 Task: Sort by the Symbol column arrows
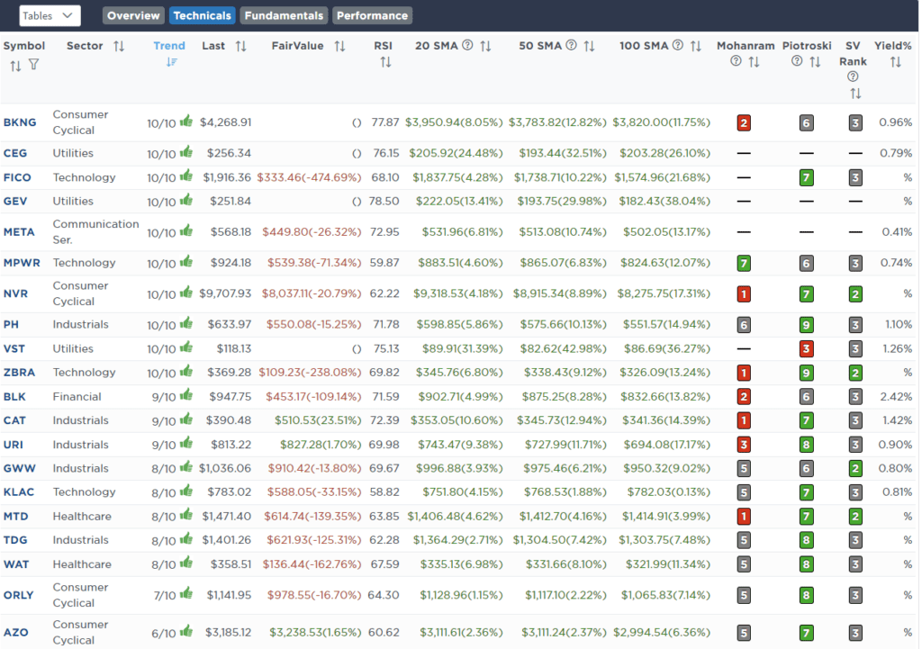click(15, 65)
